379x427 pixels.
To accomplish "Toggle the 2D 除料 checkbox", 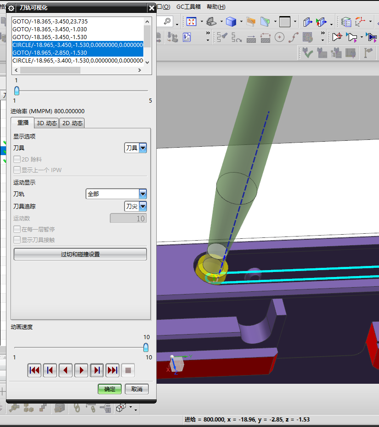I will [x=17, y=159].
